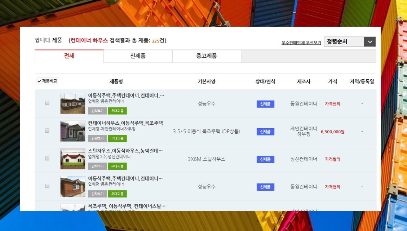Screen dimensions: 407x231
Task: Check the box for 성신컨테이너 listing
Action: point(47,158)
